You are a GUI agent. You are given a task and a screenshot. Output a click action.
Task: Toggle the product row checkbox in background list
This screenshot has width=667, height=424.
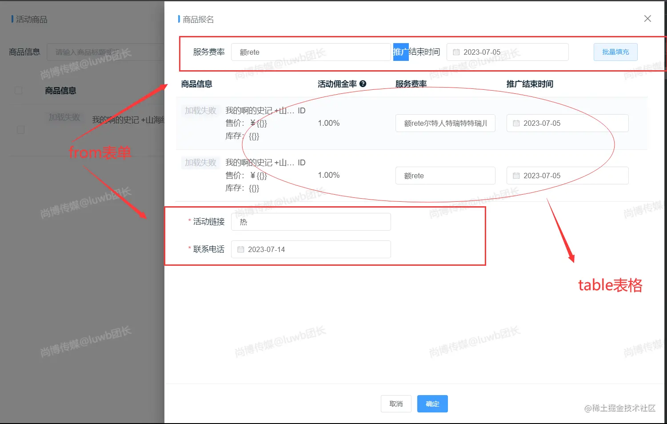[20, 130]
